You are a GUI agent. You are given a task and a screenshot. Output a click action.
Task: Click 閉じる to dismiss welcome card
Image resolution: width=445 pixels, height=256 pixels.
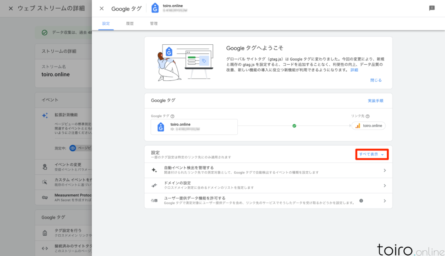pyautogui.click(x=376, y=80)
